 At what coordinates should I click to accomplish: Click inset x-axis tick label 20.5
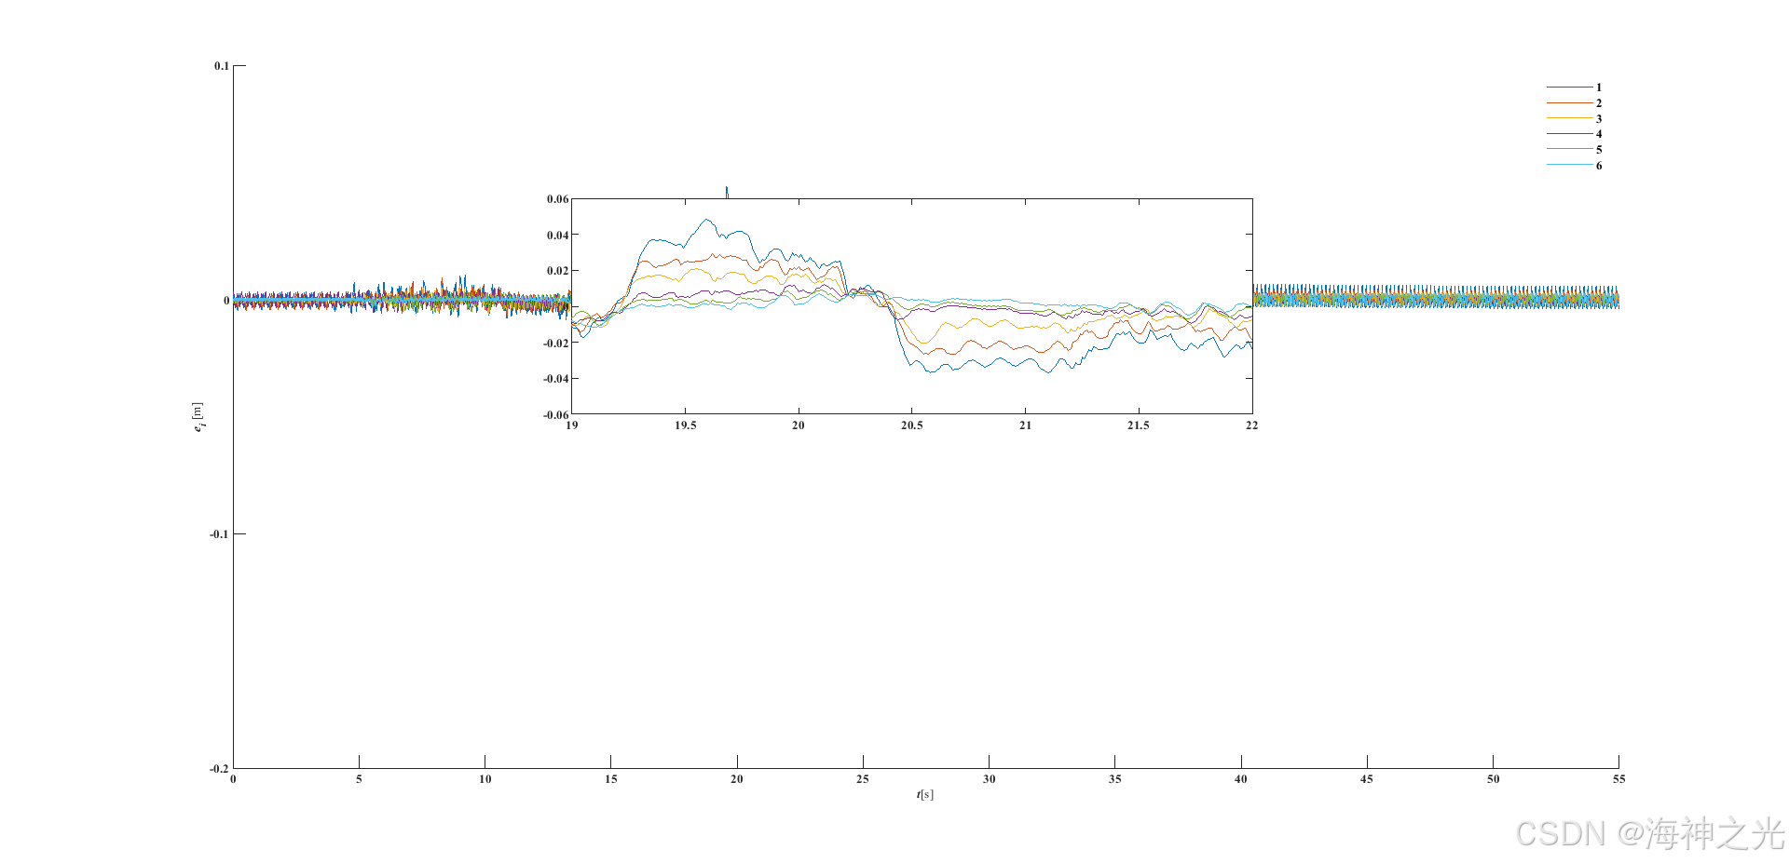[911, 425]
